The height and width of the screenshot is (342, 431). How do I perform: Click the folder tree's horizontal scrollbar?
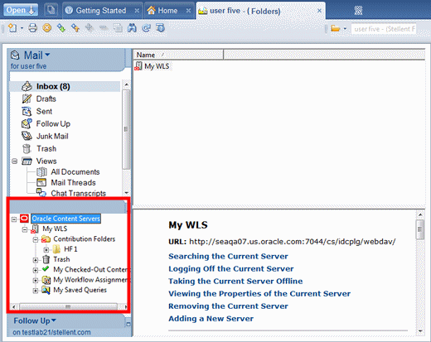tap(68, 306)
